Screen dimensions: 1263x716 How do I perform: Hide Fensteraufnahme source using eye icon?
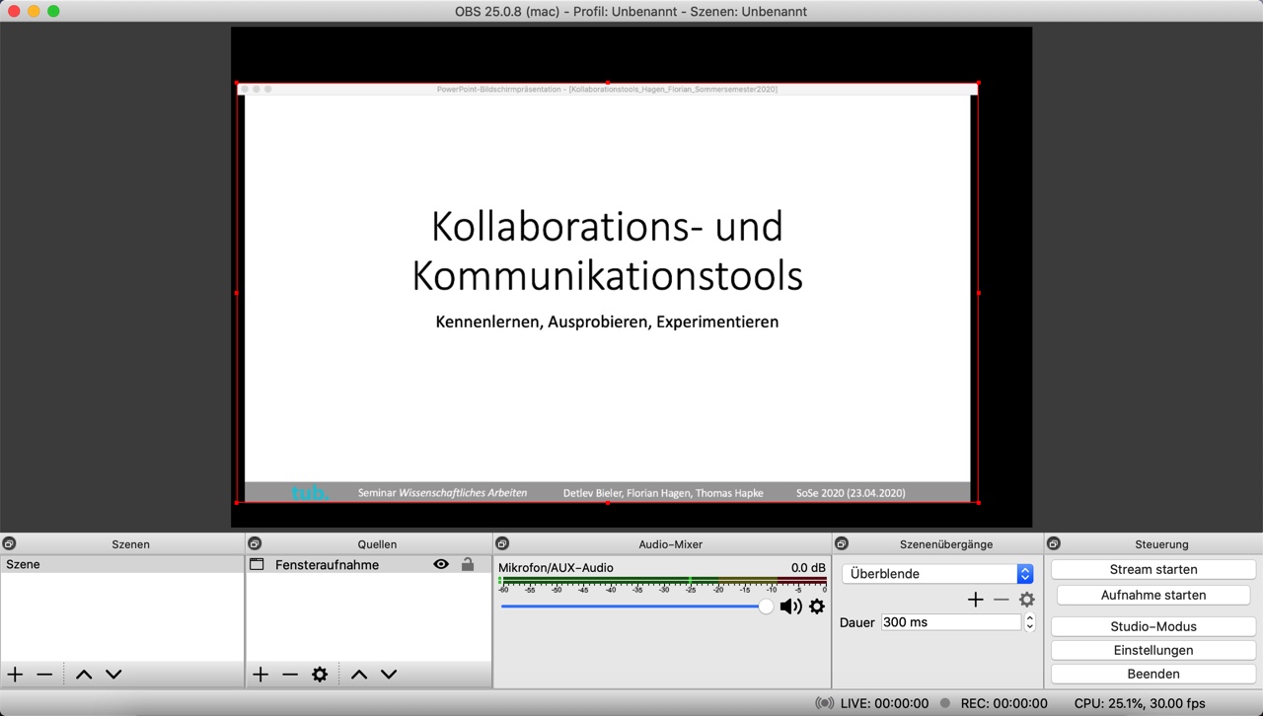click(x=441, y=565)
